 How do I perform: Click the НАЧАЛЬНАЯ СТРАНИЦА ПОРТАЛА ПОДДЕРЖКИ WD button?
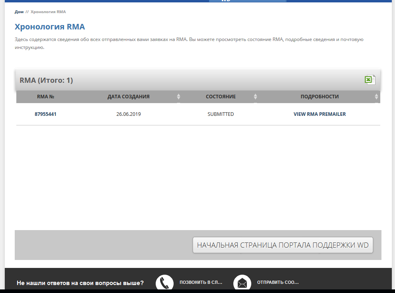tap(283, 245)
